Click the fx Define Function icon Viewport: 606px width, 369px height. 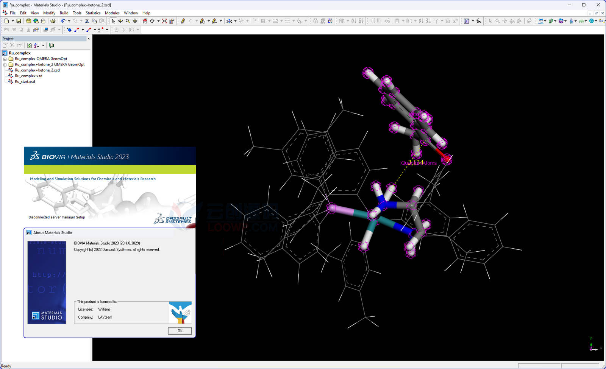tap(479, 21)
